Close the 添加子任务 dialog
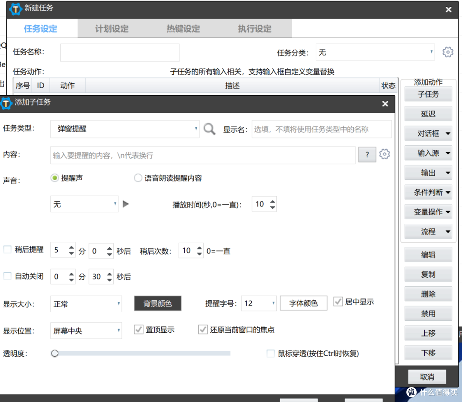This screenshot has width=462, height=402. tap(385, 103)
